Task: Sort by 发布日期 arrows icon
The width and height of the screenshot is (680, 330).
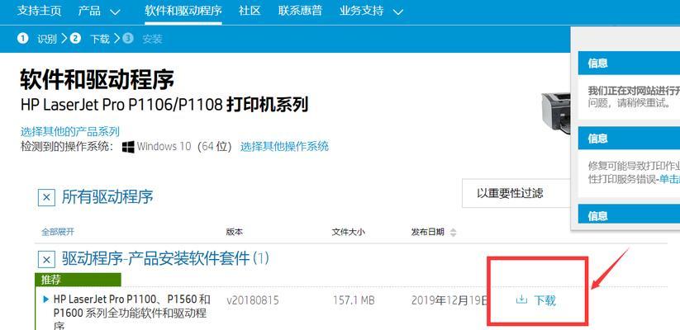Action: (x=453, y=233)
